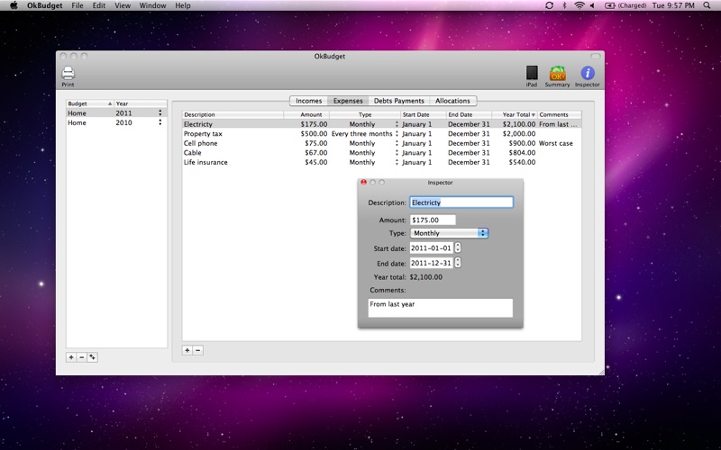Open type popup for Cell phone row

click(397, 143)
